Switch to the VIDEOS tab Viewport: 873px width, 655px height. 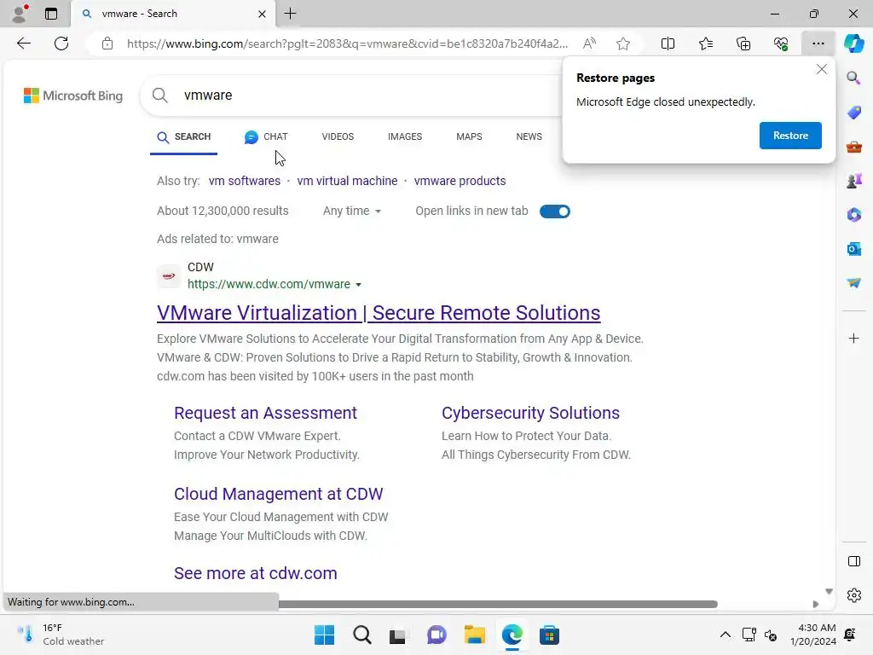pyautogui.click(x=338, y=136)
